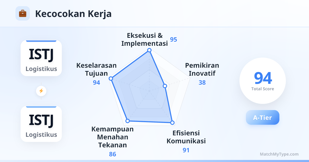Click the Keselarasan Tujuan radar point
Image resolution: width=309 pixels, height=162 pixels.
point(111,78)
